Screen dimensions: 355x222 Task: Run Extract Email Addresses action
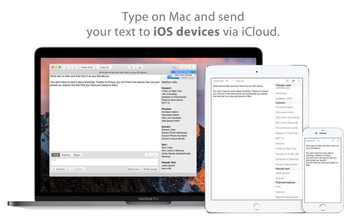(x=174, y=133)
